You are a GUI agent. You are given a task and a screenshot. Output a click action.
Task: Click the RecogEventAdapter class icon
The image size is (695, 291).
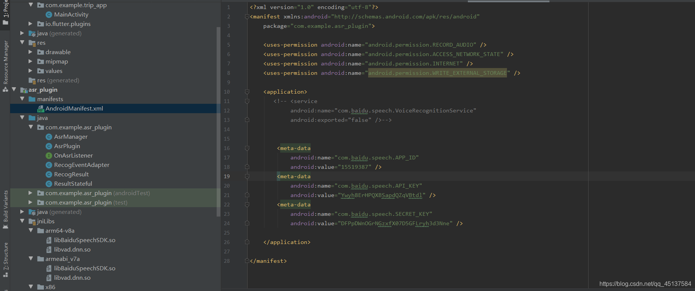49,165
